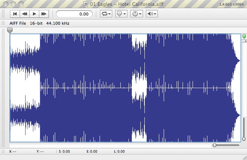Open the dial/speed dropdown

pos(136,14)
